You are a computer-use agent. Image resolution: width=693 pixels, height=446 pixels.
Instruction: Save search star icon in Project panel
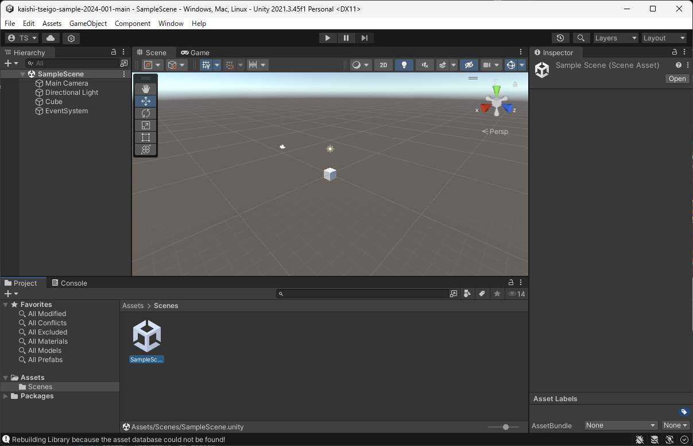tap(497, 294)
